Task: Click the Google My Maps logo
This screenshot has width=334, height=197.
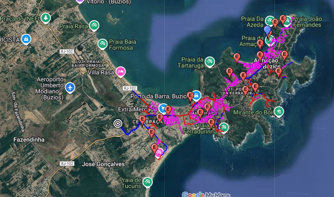Action: point(206,194)
